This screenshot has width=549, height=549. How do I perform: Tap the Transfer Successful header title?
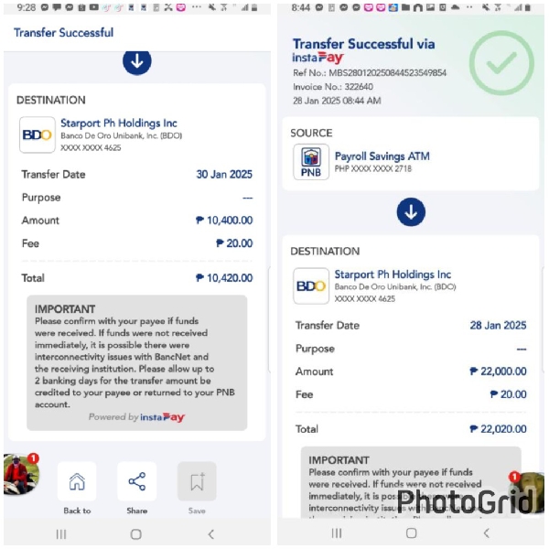tap(63, 33)
